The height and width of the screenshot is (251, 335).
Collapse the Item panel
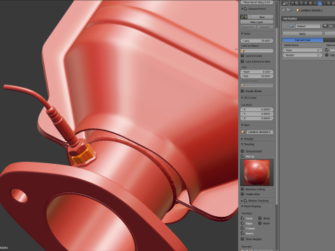point(242,125)
